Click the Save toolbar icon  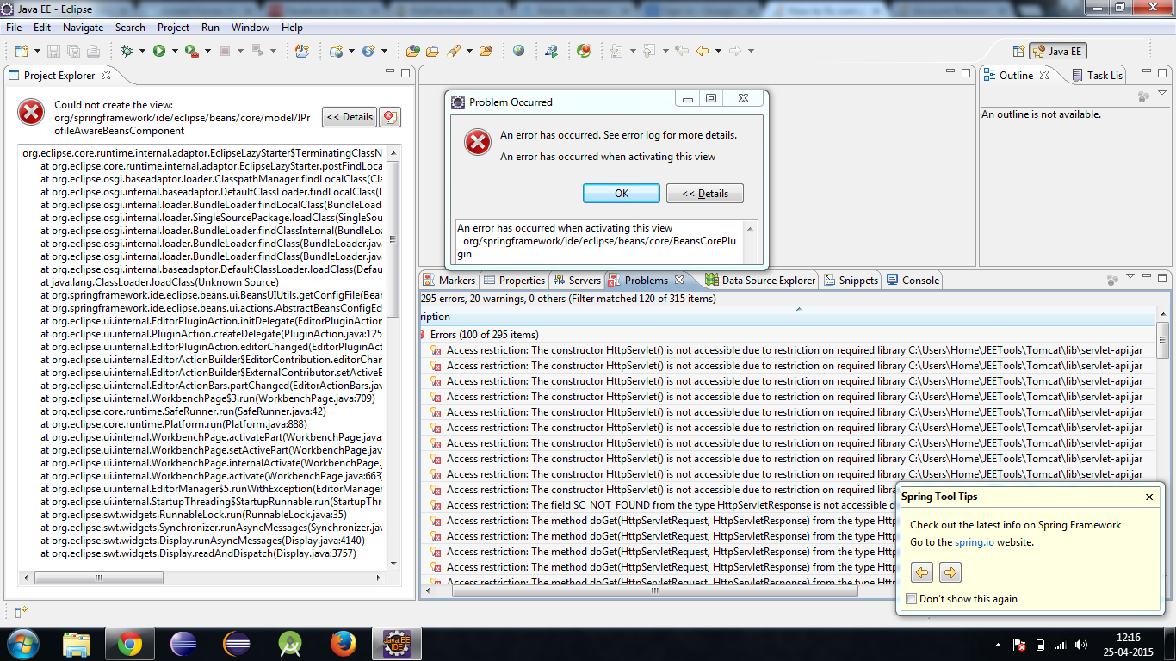[x=53, y=51]
